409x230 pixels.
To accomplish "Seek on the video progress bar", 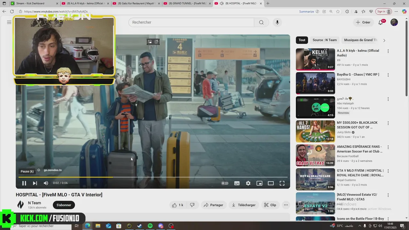I will [x=153, y=177].
